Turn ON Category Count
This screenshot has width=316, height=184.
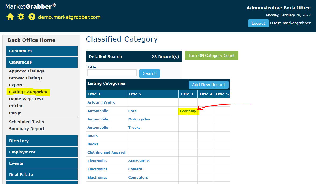[x=211, y=56]
